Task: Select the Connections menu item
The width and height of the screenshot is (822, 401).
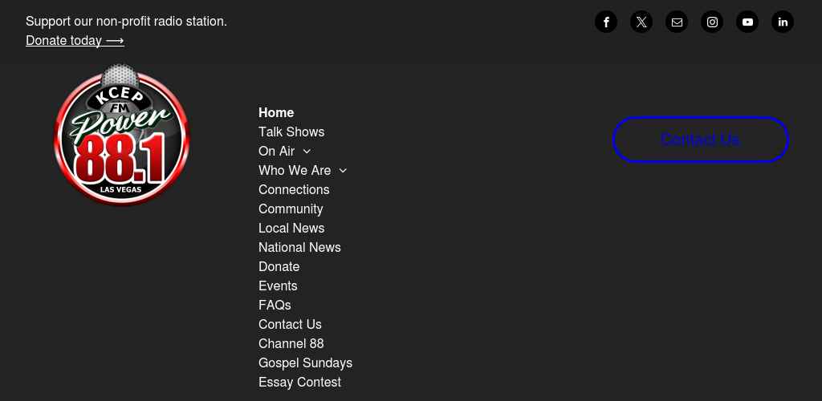Action: (294, 189)
